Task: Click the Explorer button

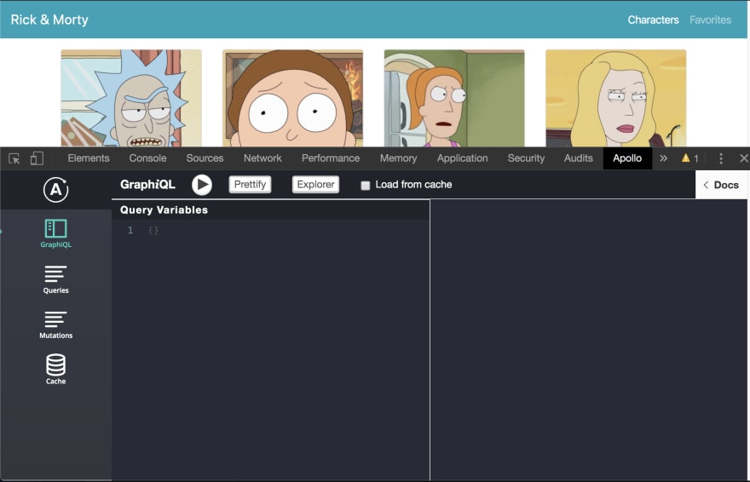Action: [x=315, y=185]
